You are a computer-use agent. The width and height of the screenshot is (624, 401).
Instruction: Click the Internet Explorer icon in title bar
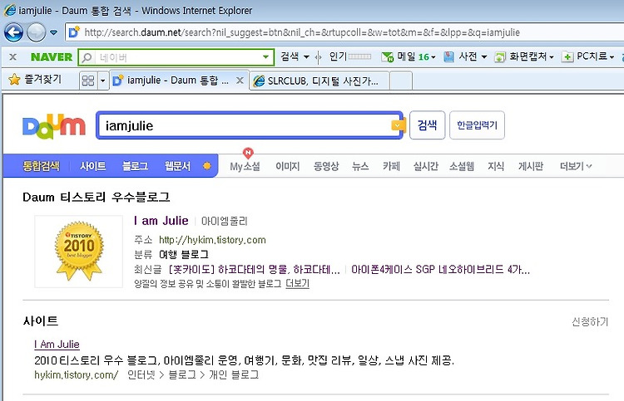click(9, 10)
